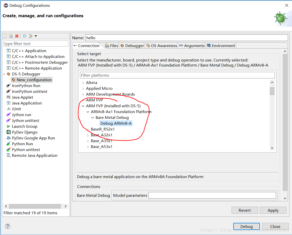The image size is (292, 235).
Task: Select C/C++ Attach to Application
Action: coord(38,56)
